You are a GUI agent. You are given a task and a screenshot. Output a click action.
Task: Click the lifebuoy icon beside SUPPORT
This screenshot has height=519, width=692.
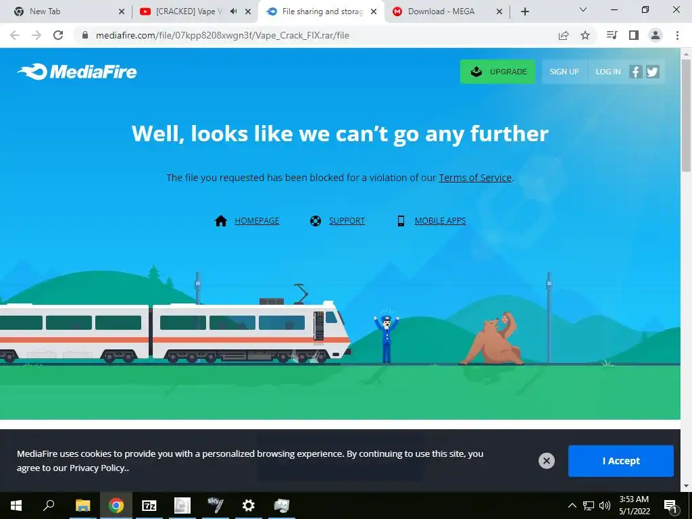[x=316, y=221]
